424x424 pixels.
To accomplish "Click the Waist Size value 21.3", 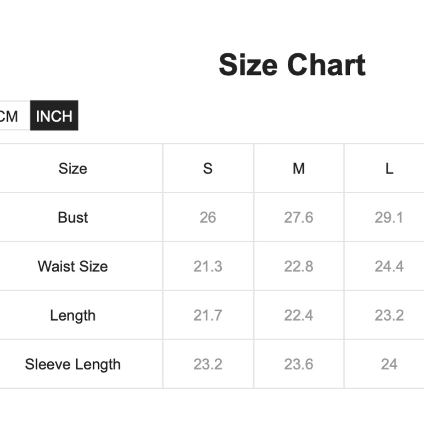I will point(208,266).
